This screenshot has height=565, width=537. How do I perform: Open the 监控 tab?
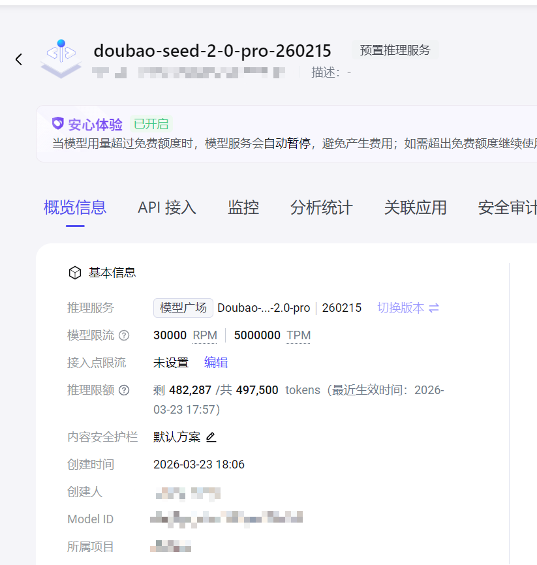click(x=243, y=208)
